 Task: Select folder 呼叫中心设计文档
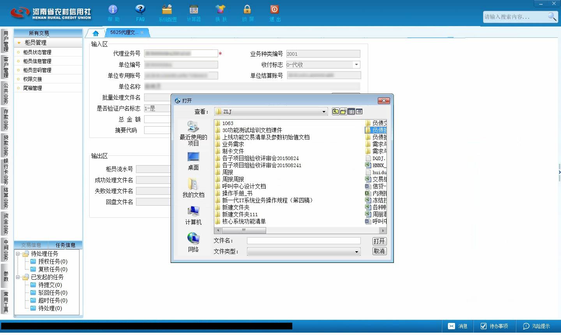pyautogui.click(x=240, y=186)
